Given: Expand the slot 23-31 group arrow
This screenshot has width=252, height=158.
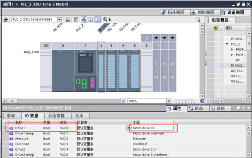Looking at the screenshot, I should (x=172, y=38).
